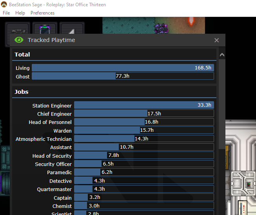The image size is (256, 215).
Task: Click the Living playtime bar 168.5h
Action: click(x=123, y=67)
